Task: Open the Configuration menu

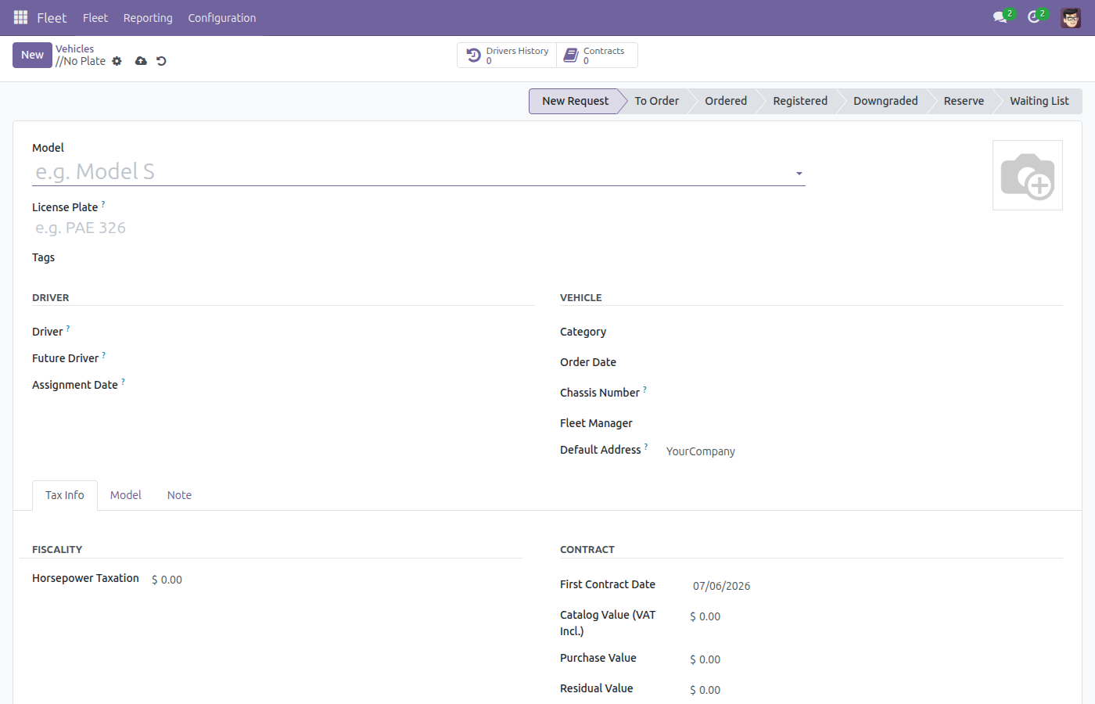Action: click(222, 18)
